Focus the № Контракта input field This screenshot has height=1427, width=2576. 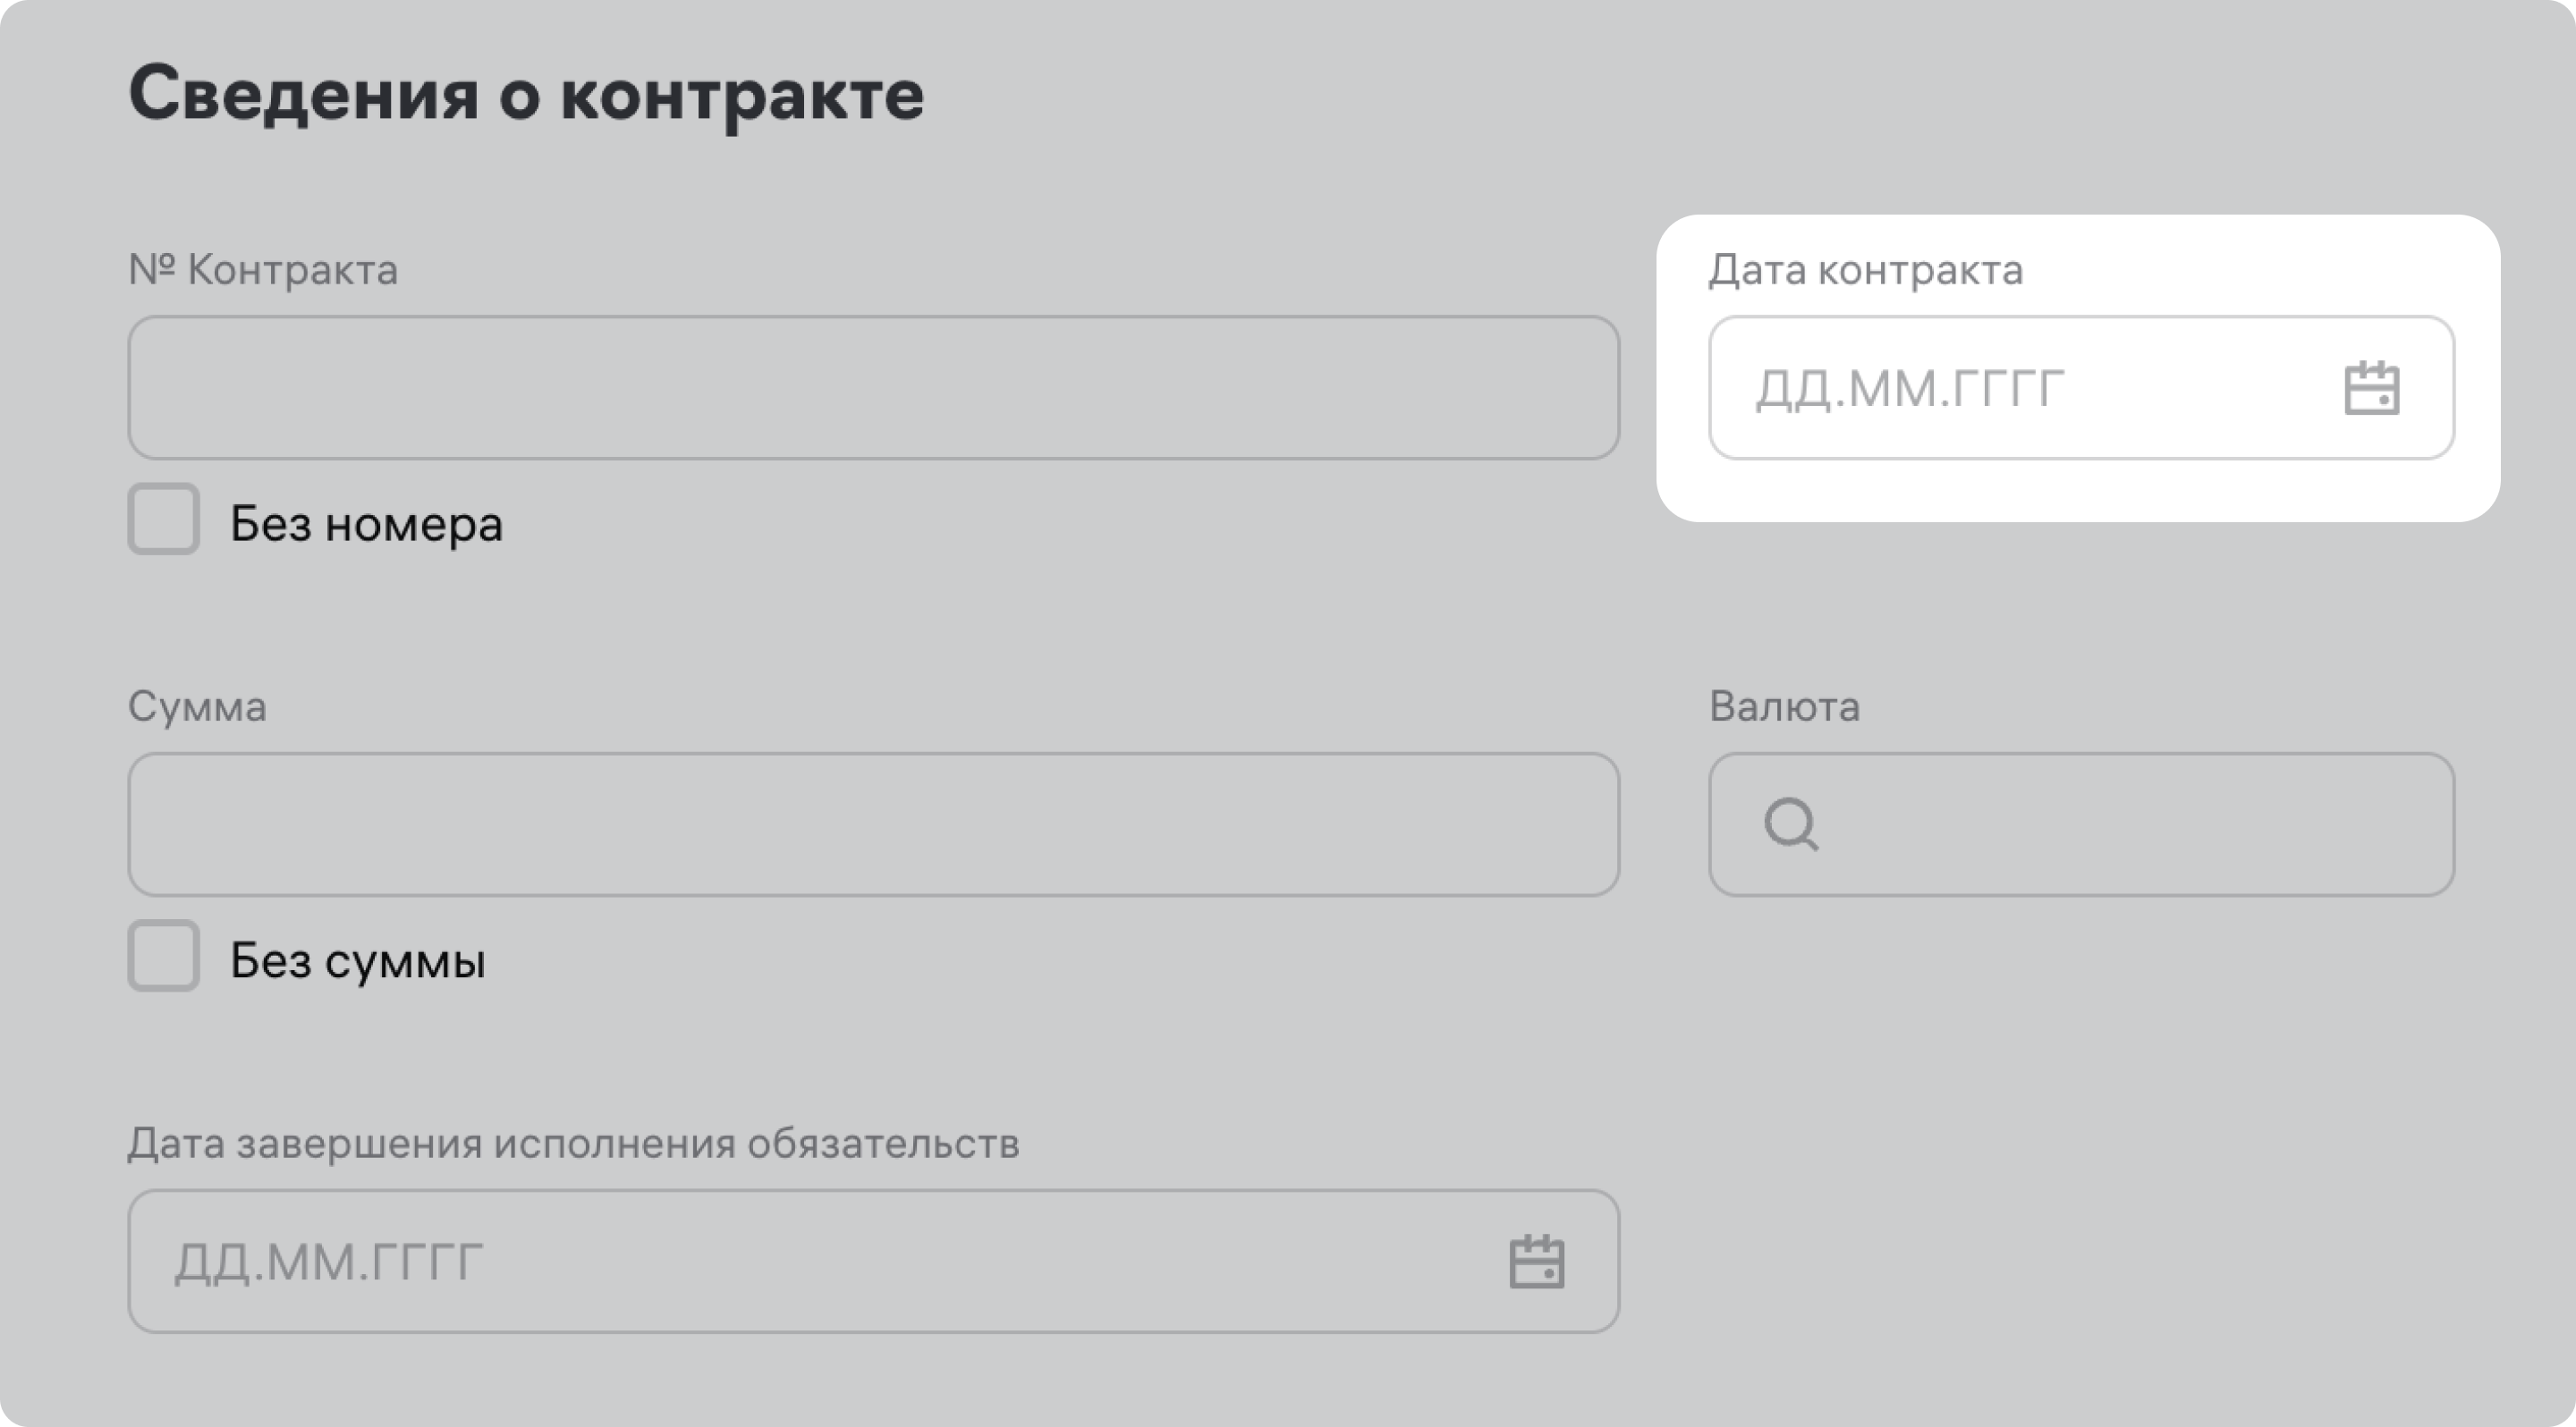(x=873, y=389)
